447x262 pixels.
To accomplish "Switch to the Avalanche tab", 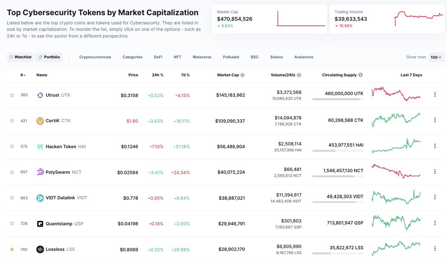I will pyautogui.click(x=304, y=57).
